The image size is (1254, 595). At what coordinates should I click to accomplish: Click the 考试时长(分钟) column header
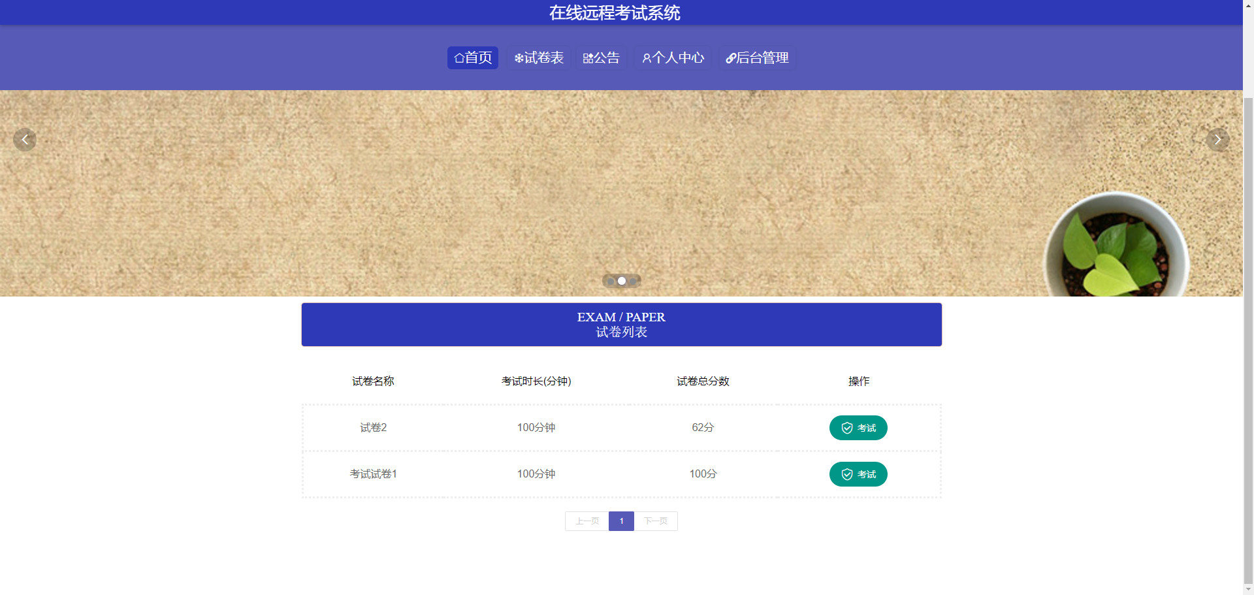536,381
